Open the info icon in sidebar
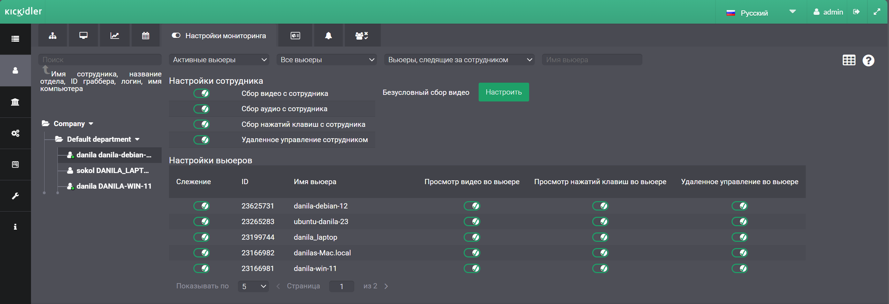The height and width of the screenshot is (304, 889). tap(15, 227)
